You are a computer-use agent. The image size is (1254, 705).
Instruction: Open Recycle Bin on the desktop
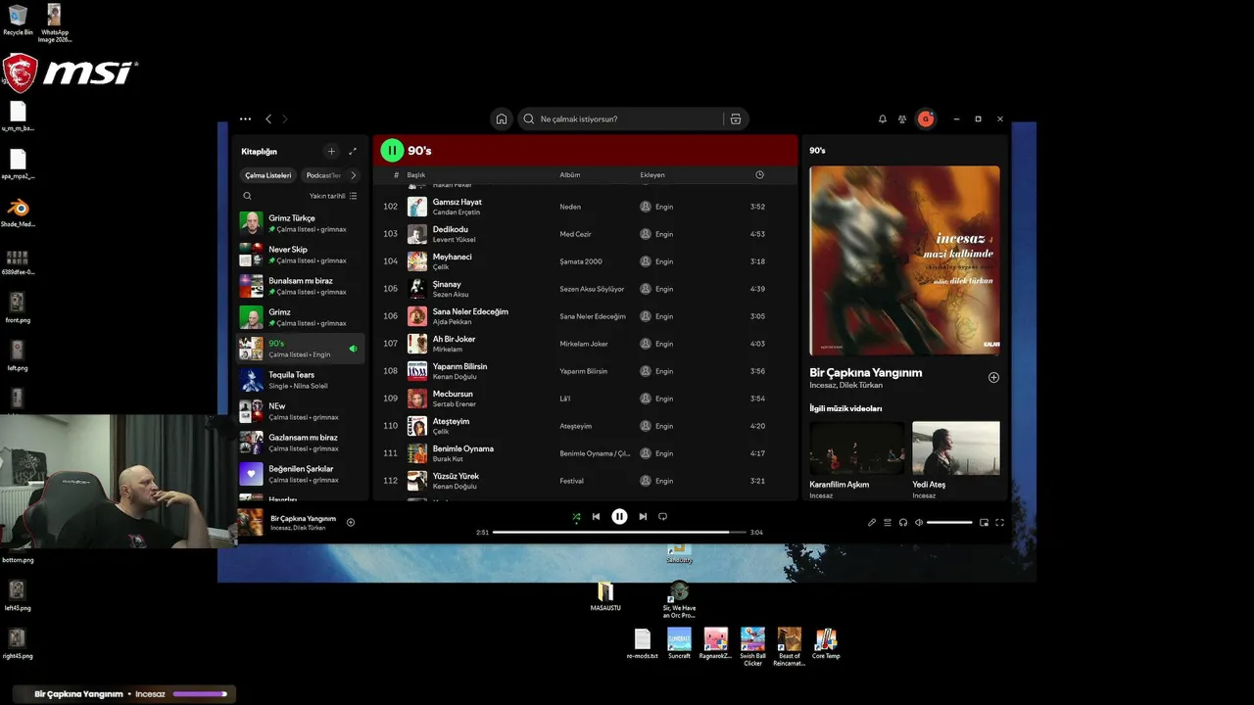tap(18, 20)
